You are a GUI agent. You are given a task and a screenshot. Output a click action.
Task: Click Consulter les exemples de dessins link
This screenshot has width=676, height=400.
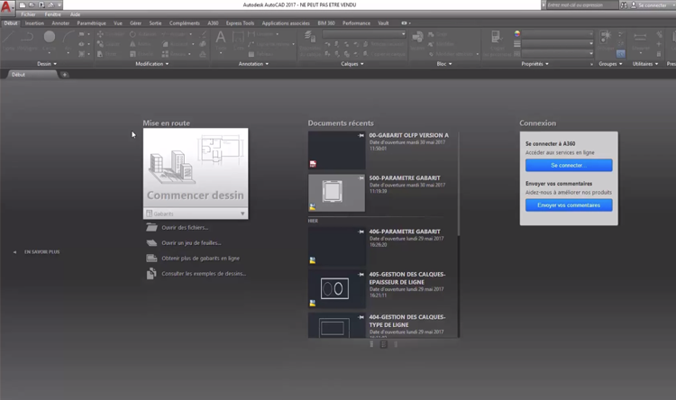tap(204, 274)
